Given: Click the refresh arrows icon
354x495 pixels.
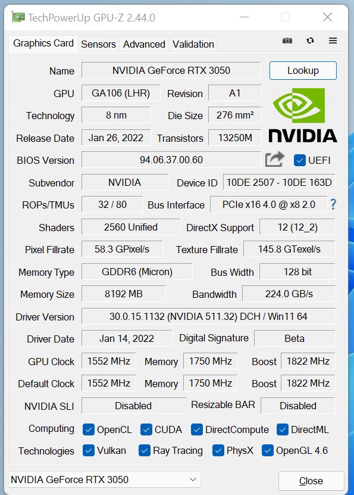Looking at the screenshot, I should pyautogui.click(x=310, y=41).
